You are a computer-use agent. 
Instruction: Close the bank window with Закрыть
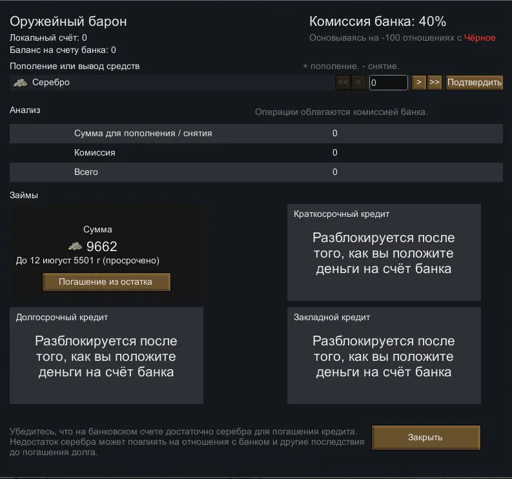(425, 437)
